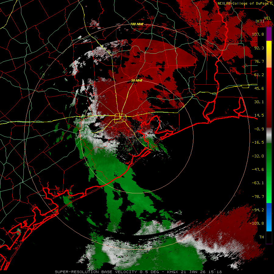
Task: Click the 100 NMI range ring label
Action: pos(137,24)
